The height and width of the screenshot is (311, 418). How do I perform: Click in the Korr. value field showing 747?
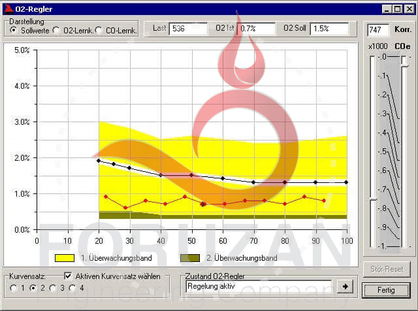coord(378,30)
